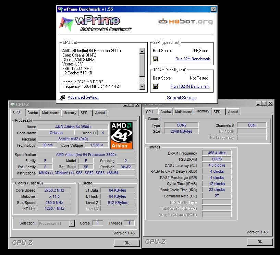This screenshot has width=280, height=255.
Task: Click Package field Socket AM2 (940)
Action: 73,139
